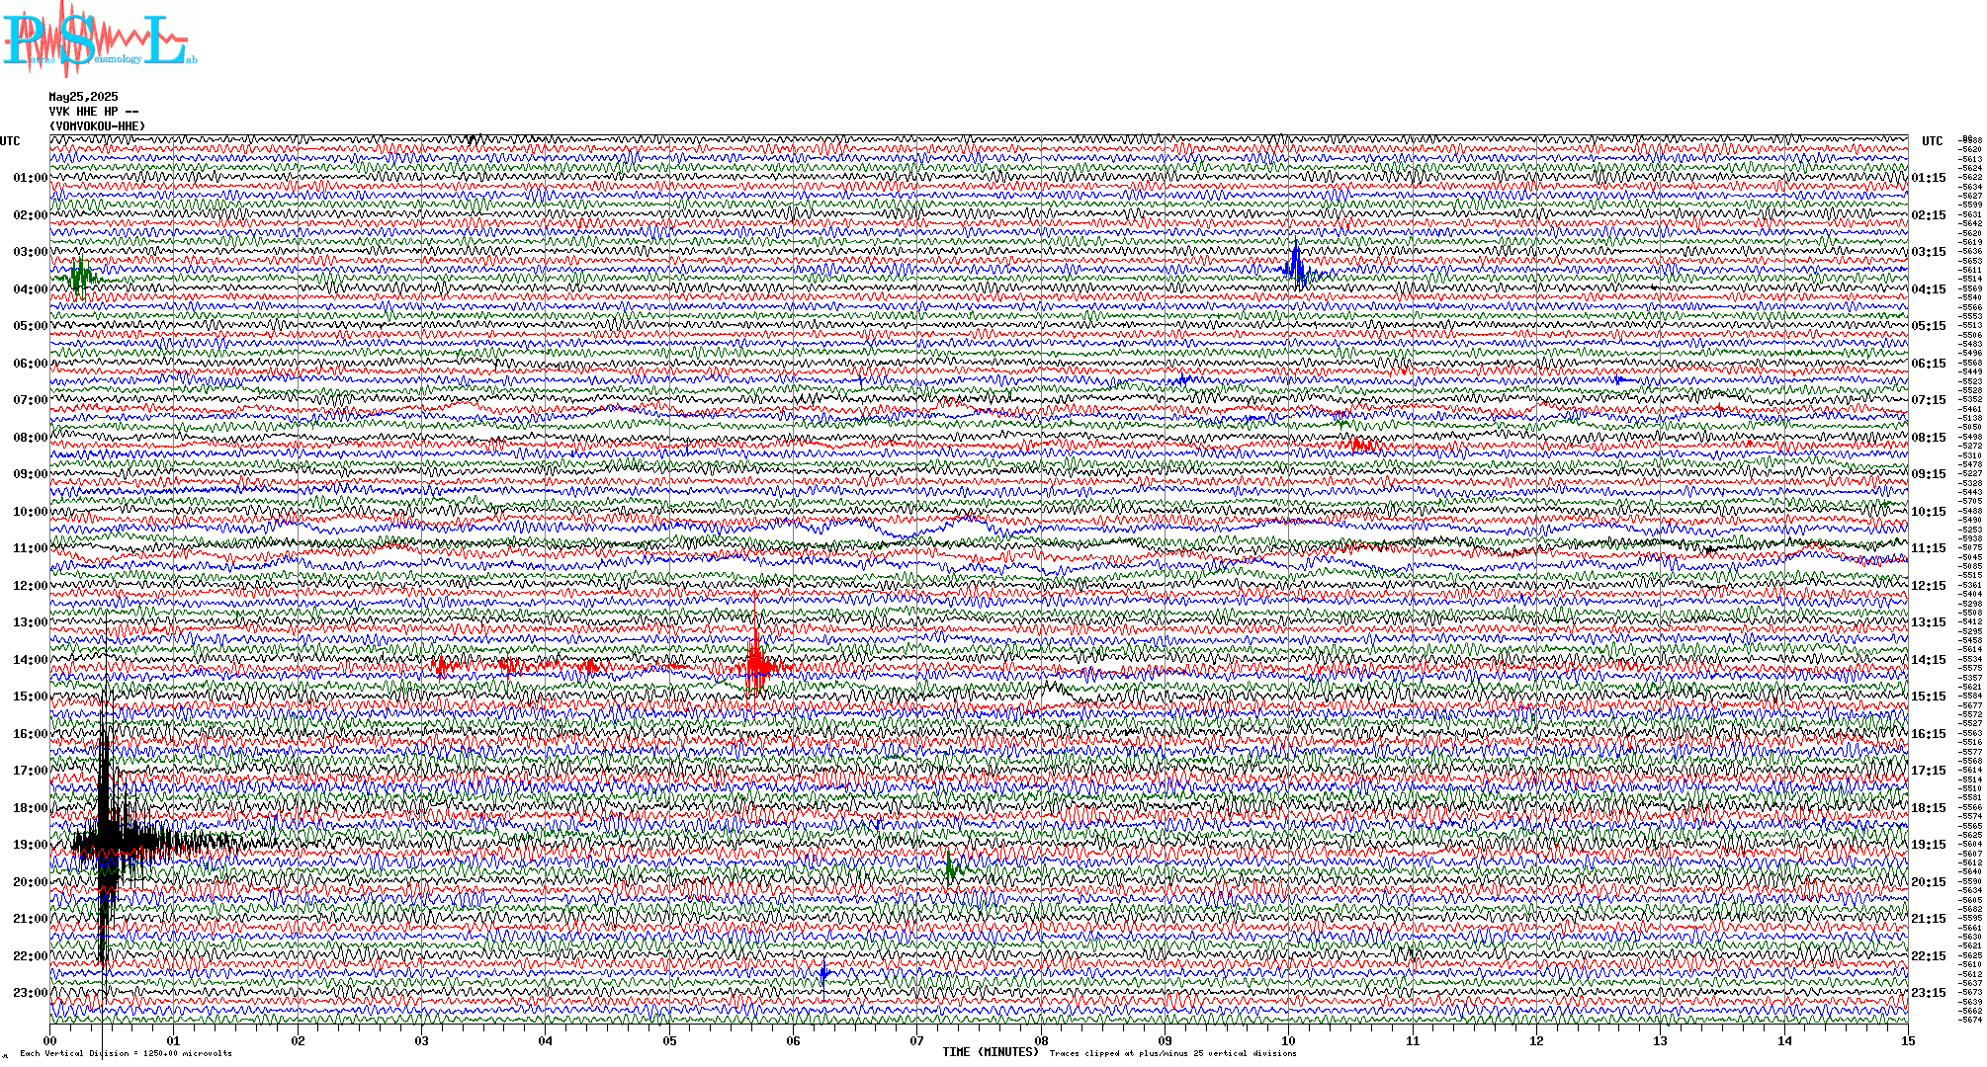Screen dimensions: 1987x1067
Task: Click the '02' minute tick label
Action: point(298,1040)
